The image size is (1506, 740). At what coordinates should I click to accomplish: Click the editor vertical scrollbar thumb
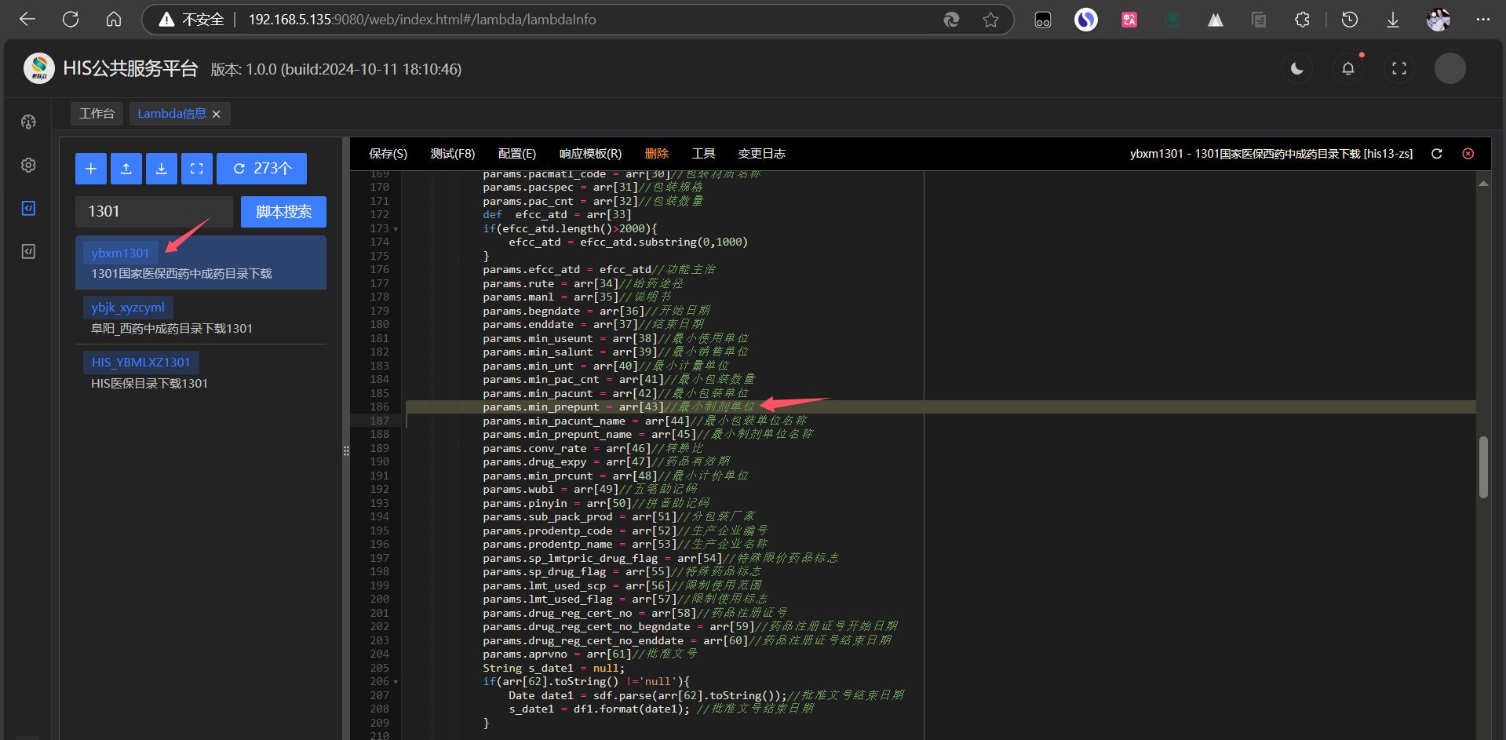pos(1483,467)
